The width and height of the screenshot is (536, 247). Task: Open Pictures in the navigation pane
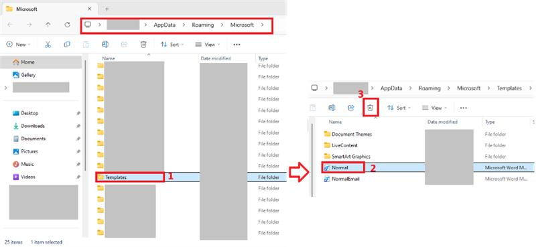tap(25, 151)
